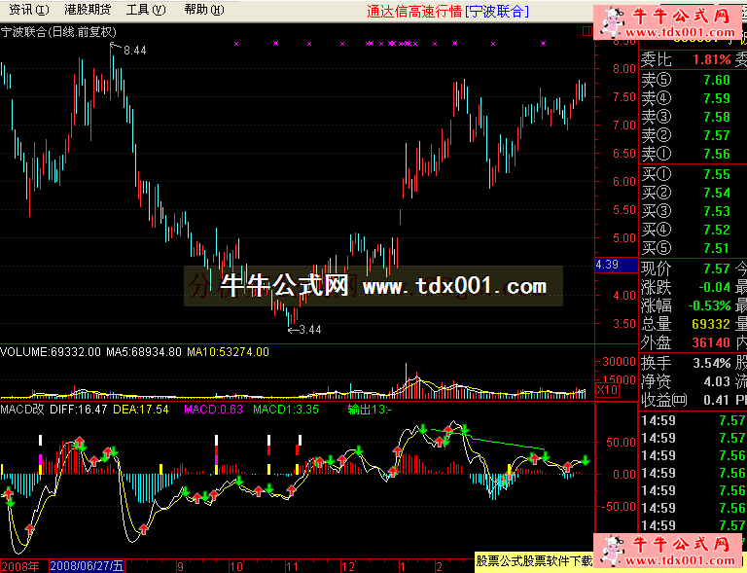Image resolution: width=747 pixels, height=573 pixels.
Task: Click the blue 4.39 price cursor label
Action: pyautogui.click(x=617, y=265)
